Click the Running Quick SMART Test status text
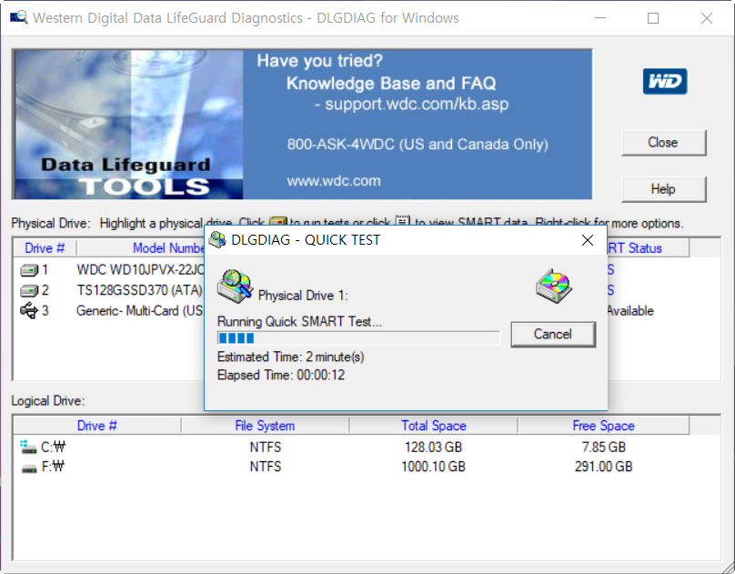Viewport: 735px width, 574px height. (299, 321)
